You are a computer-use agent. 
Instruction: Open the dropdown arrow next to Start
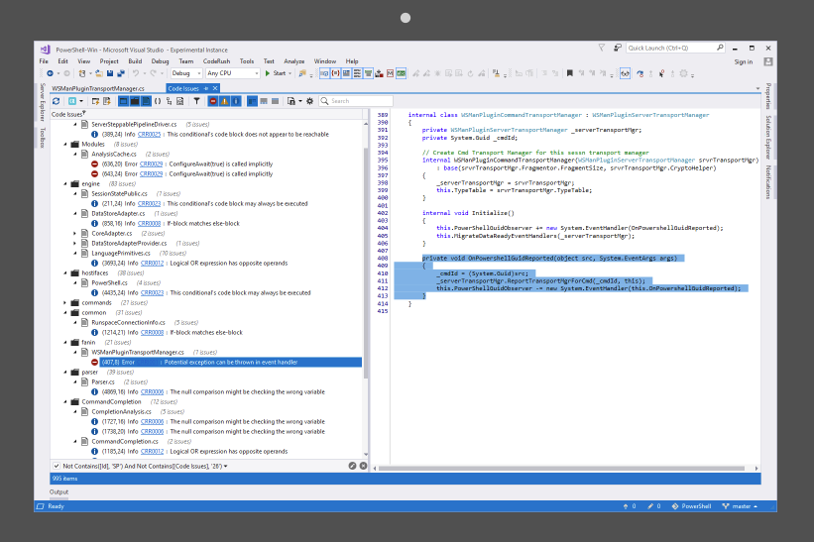(x=290, y=73)
